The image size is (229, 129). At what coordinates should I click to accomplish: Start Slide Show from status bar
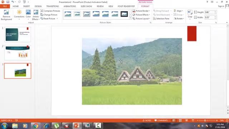193,120
